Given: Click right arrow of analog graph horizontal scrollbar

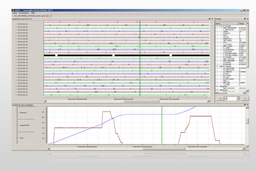Looking at the screenshot, I should coord(244,149).
